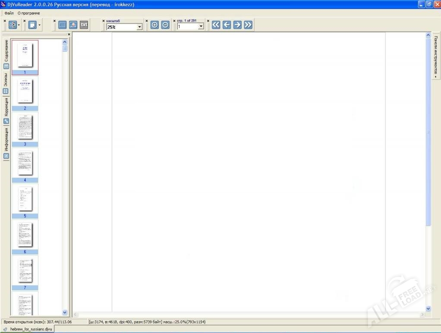Go to the next page arrow
The width and height of the screenshot is (441, 333).
237,25
